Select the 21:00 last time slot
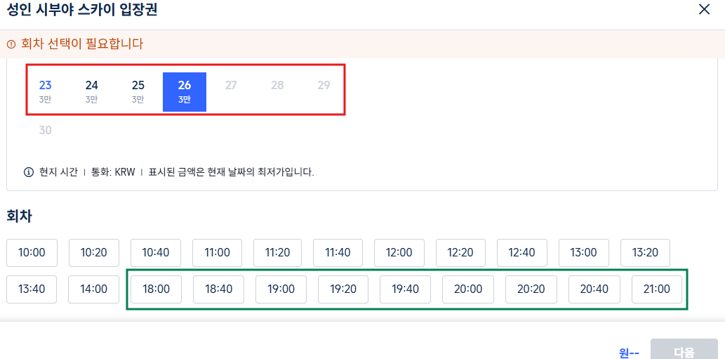Screen dimensions: 725x359 tap(656, 289)
